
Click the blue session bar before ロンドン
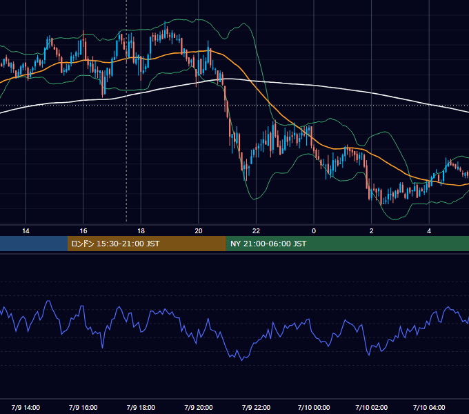[x=34, y=244]
